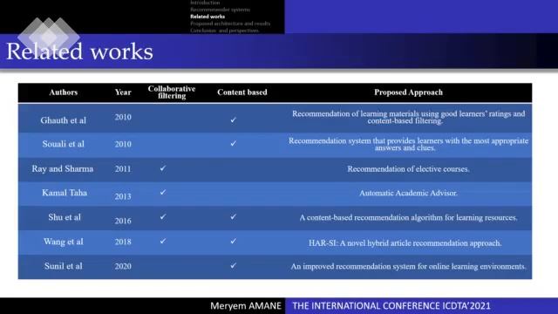This screenshot has height=314, width=558.
Task: Select the 'most appropriate answers and clues' approach text
Action: tap(408, 144)
